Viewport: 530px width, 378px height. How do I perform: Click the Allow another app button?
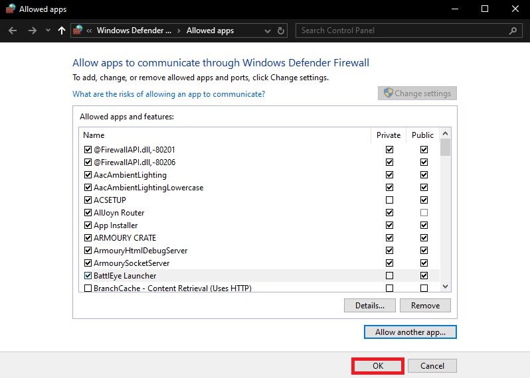[410, 332]
